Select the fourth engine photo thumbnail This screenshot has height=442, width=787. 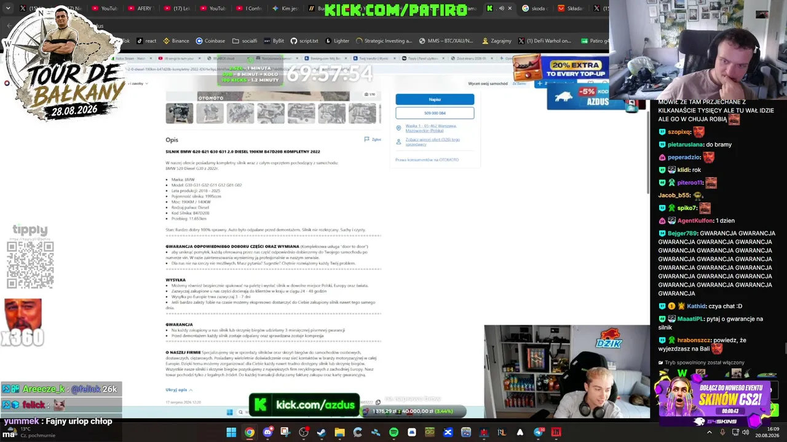point(271,114)
